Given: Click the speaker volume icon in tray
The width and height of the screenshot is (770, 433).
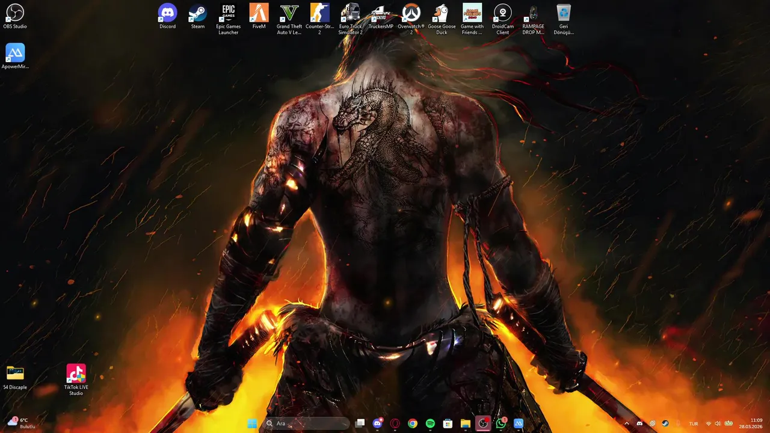Looking at the screenshot, I should pyautogui.click(x=718, y=423).
